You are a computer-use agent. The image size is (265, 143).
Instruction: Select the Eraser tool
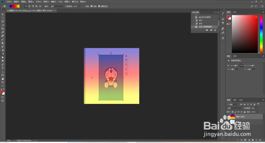[3, 50]
